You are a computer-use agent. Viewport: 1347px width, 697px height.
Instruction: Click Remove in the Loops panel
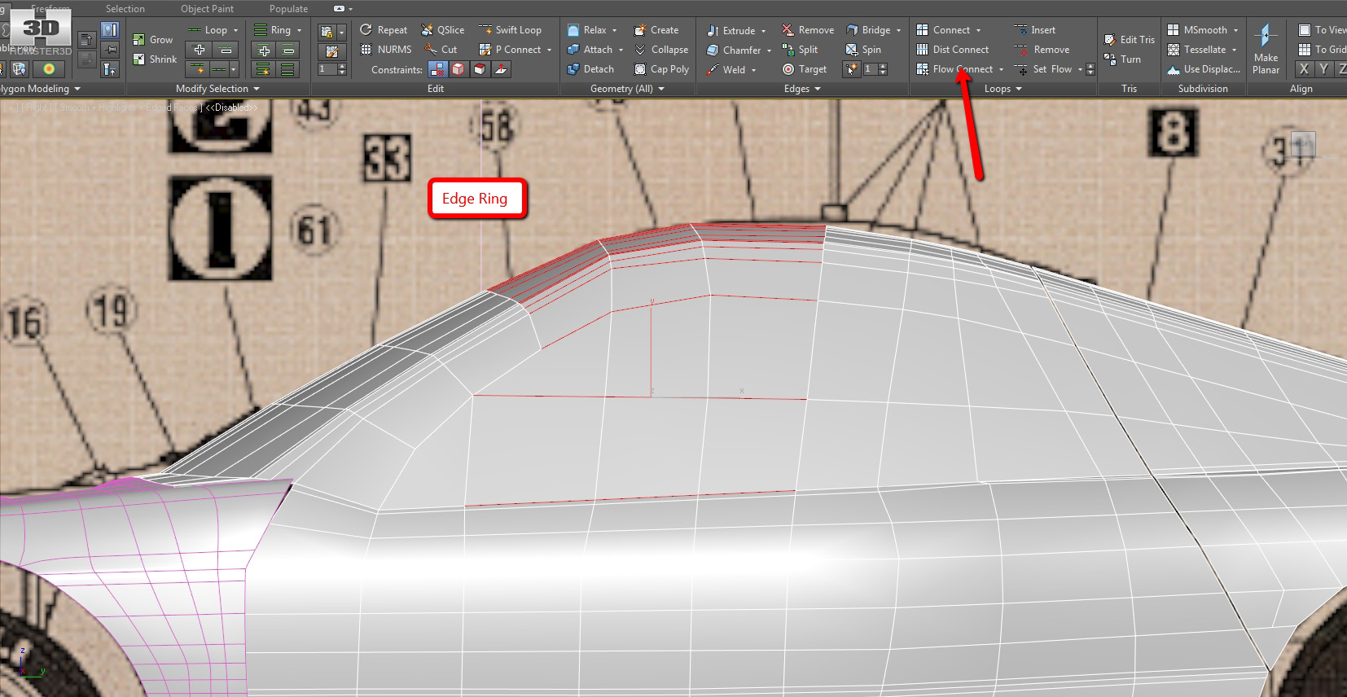[x=1042, y=50]
